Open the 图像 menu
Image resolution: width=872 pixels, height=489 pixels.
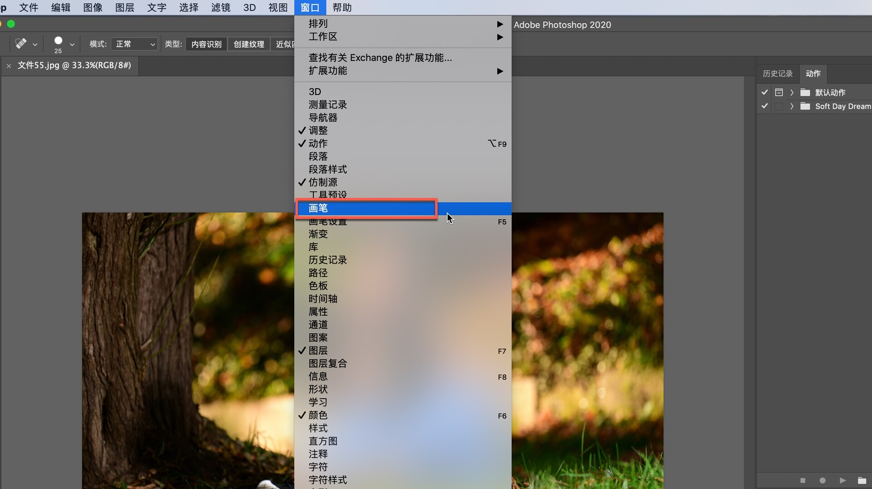pyautogui.click(x=93, y=8)
